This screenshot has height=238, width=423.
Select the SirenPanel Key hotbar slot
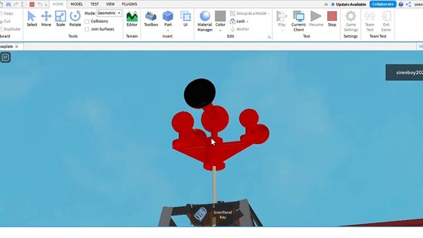pyautogui.click(x=223, y=215)
